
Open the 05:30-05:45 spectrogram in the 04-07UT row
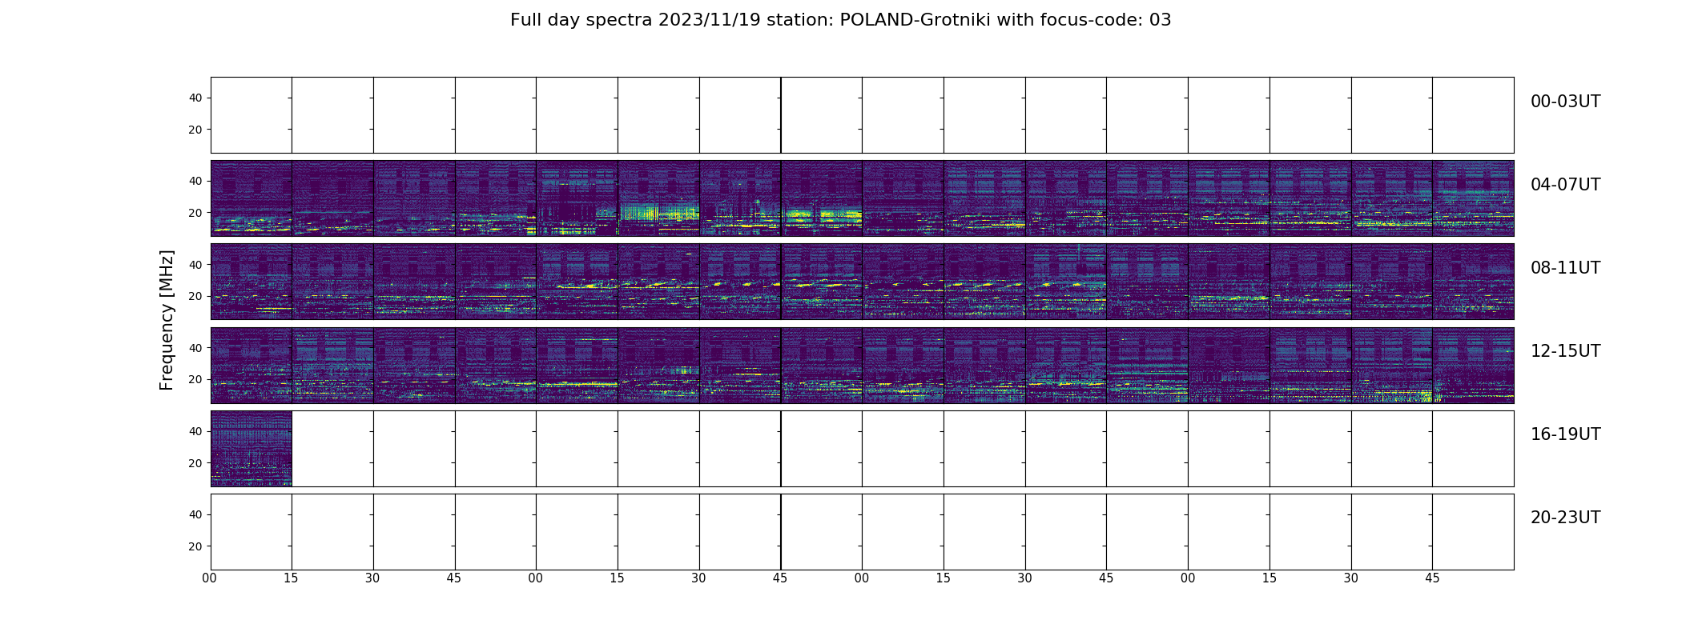tap(740, 198)
